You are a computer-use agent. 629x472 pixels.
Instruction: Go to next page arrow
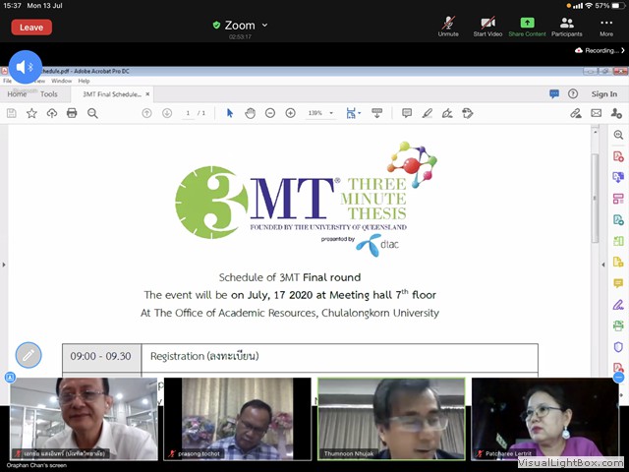point(167,113)
